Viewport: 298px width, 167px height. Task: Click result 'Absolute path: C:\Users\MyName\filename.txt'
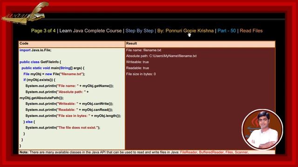tap(162, 56)
